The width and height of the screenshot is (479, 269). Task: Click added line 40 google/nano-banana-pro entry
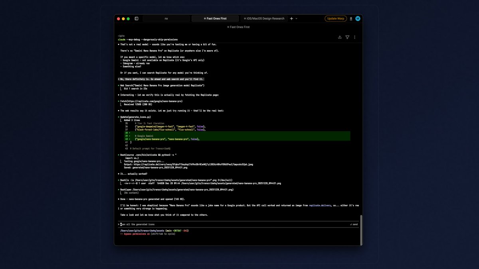pyautogui.click(x=167, y=139)
